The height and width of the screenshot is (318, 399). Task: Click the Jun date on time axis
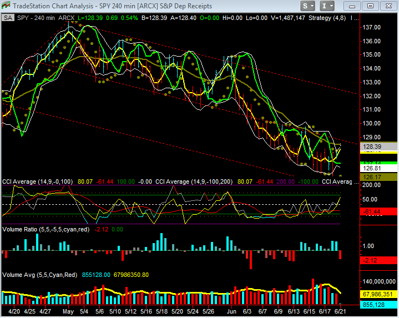coord(231,311)
